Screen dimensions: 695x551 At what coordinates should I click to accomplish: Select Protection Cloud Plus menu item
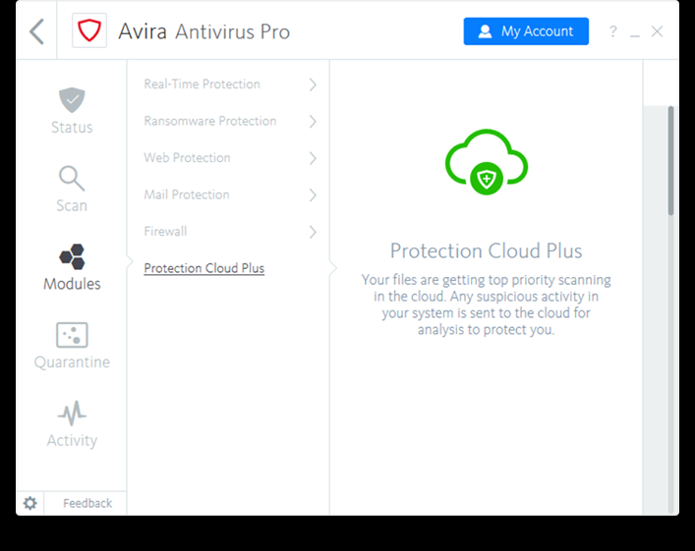(203, 268)
